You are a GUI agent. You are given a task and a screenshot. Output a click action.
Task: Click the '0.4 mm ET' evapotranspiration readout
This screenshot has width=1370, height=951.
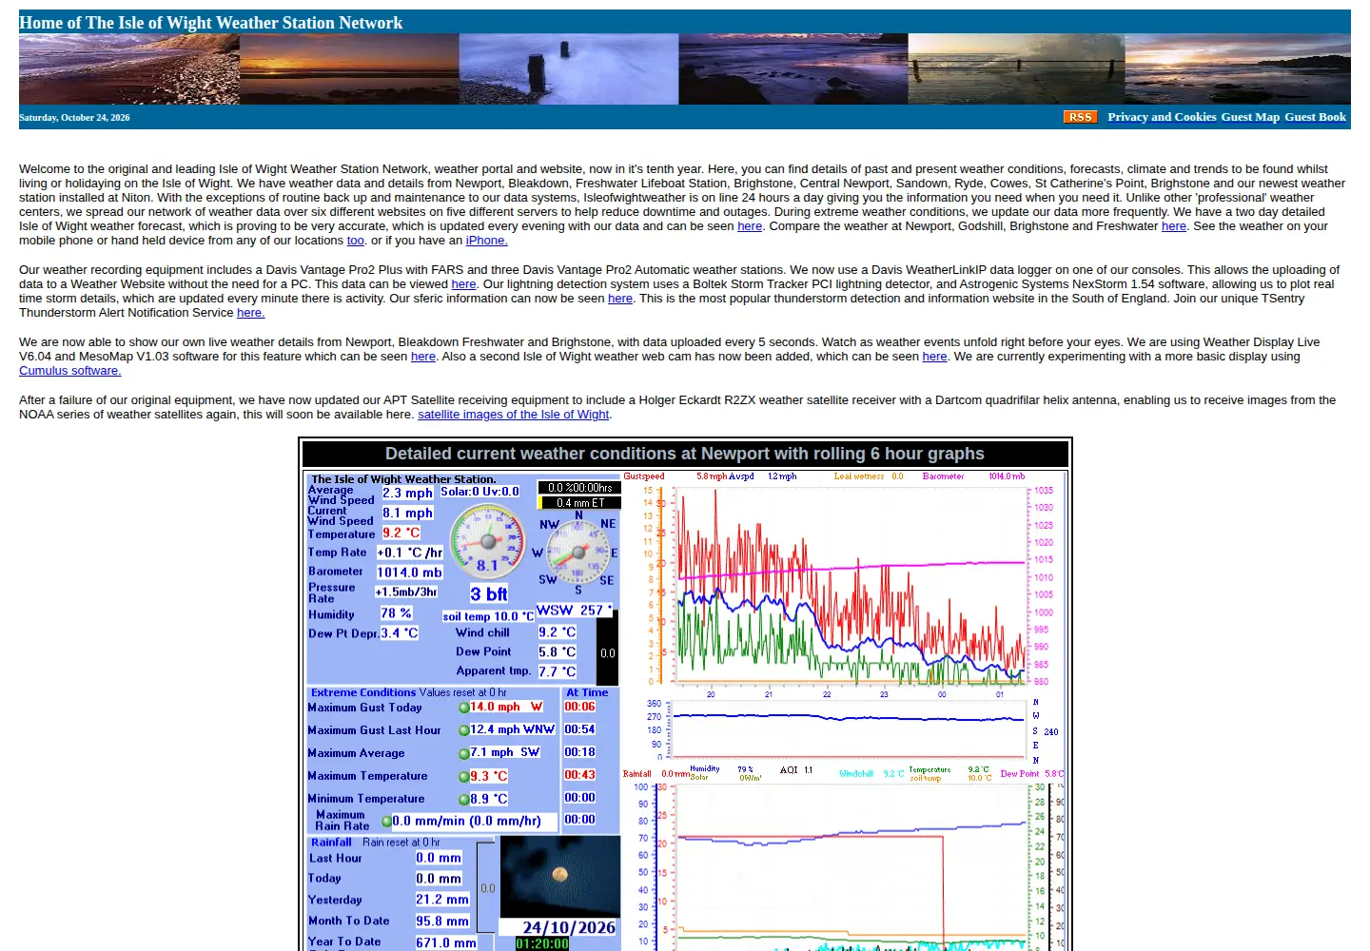tap(580, 503)
